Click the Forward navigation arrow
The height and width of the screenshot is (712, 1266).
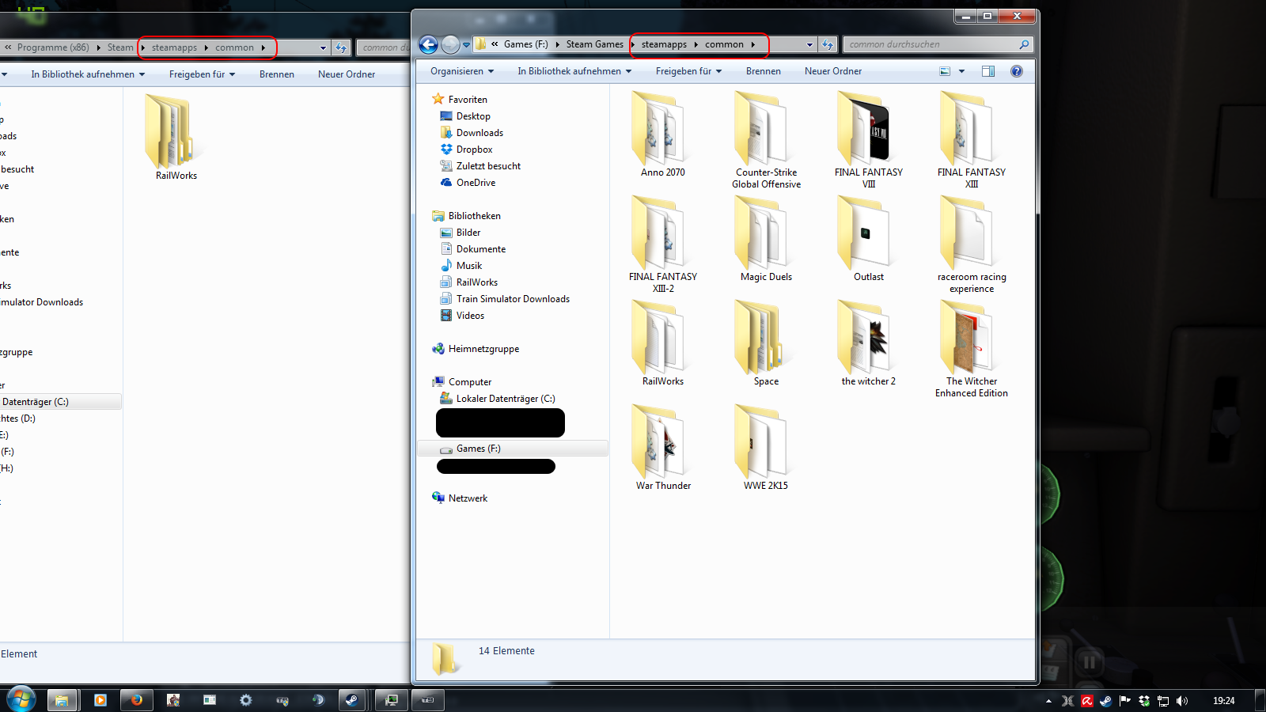pos(450,44)
